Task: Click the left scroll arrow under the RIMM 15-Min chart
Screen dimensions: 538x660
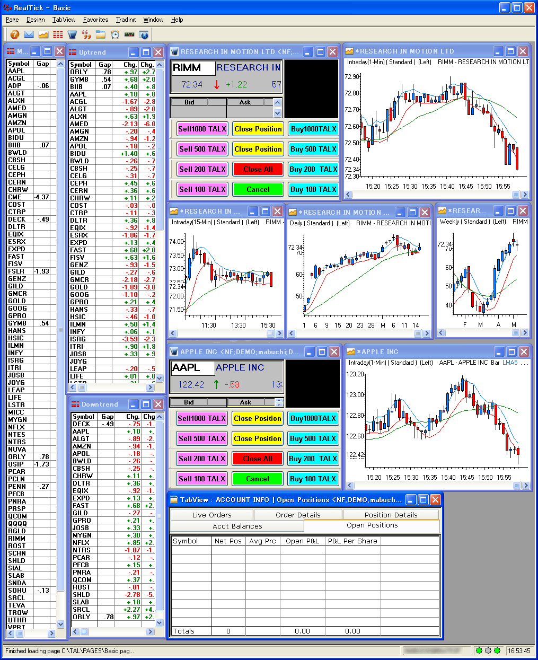Action: click(173, 333)
